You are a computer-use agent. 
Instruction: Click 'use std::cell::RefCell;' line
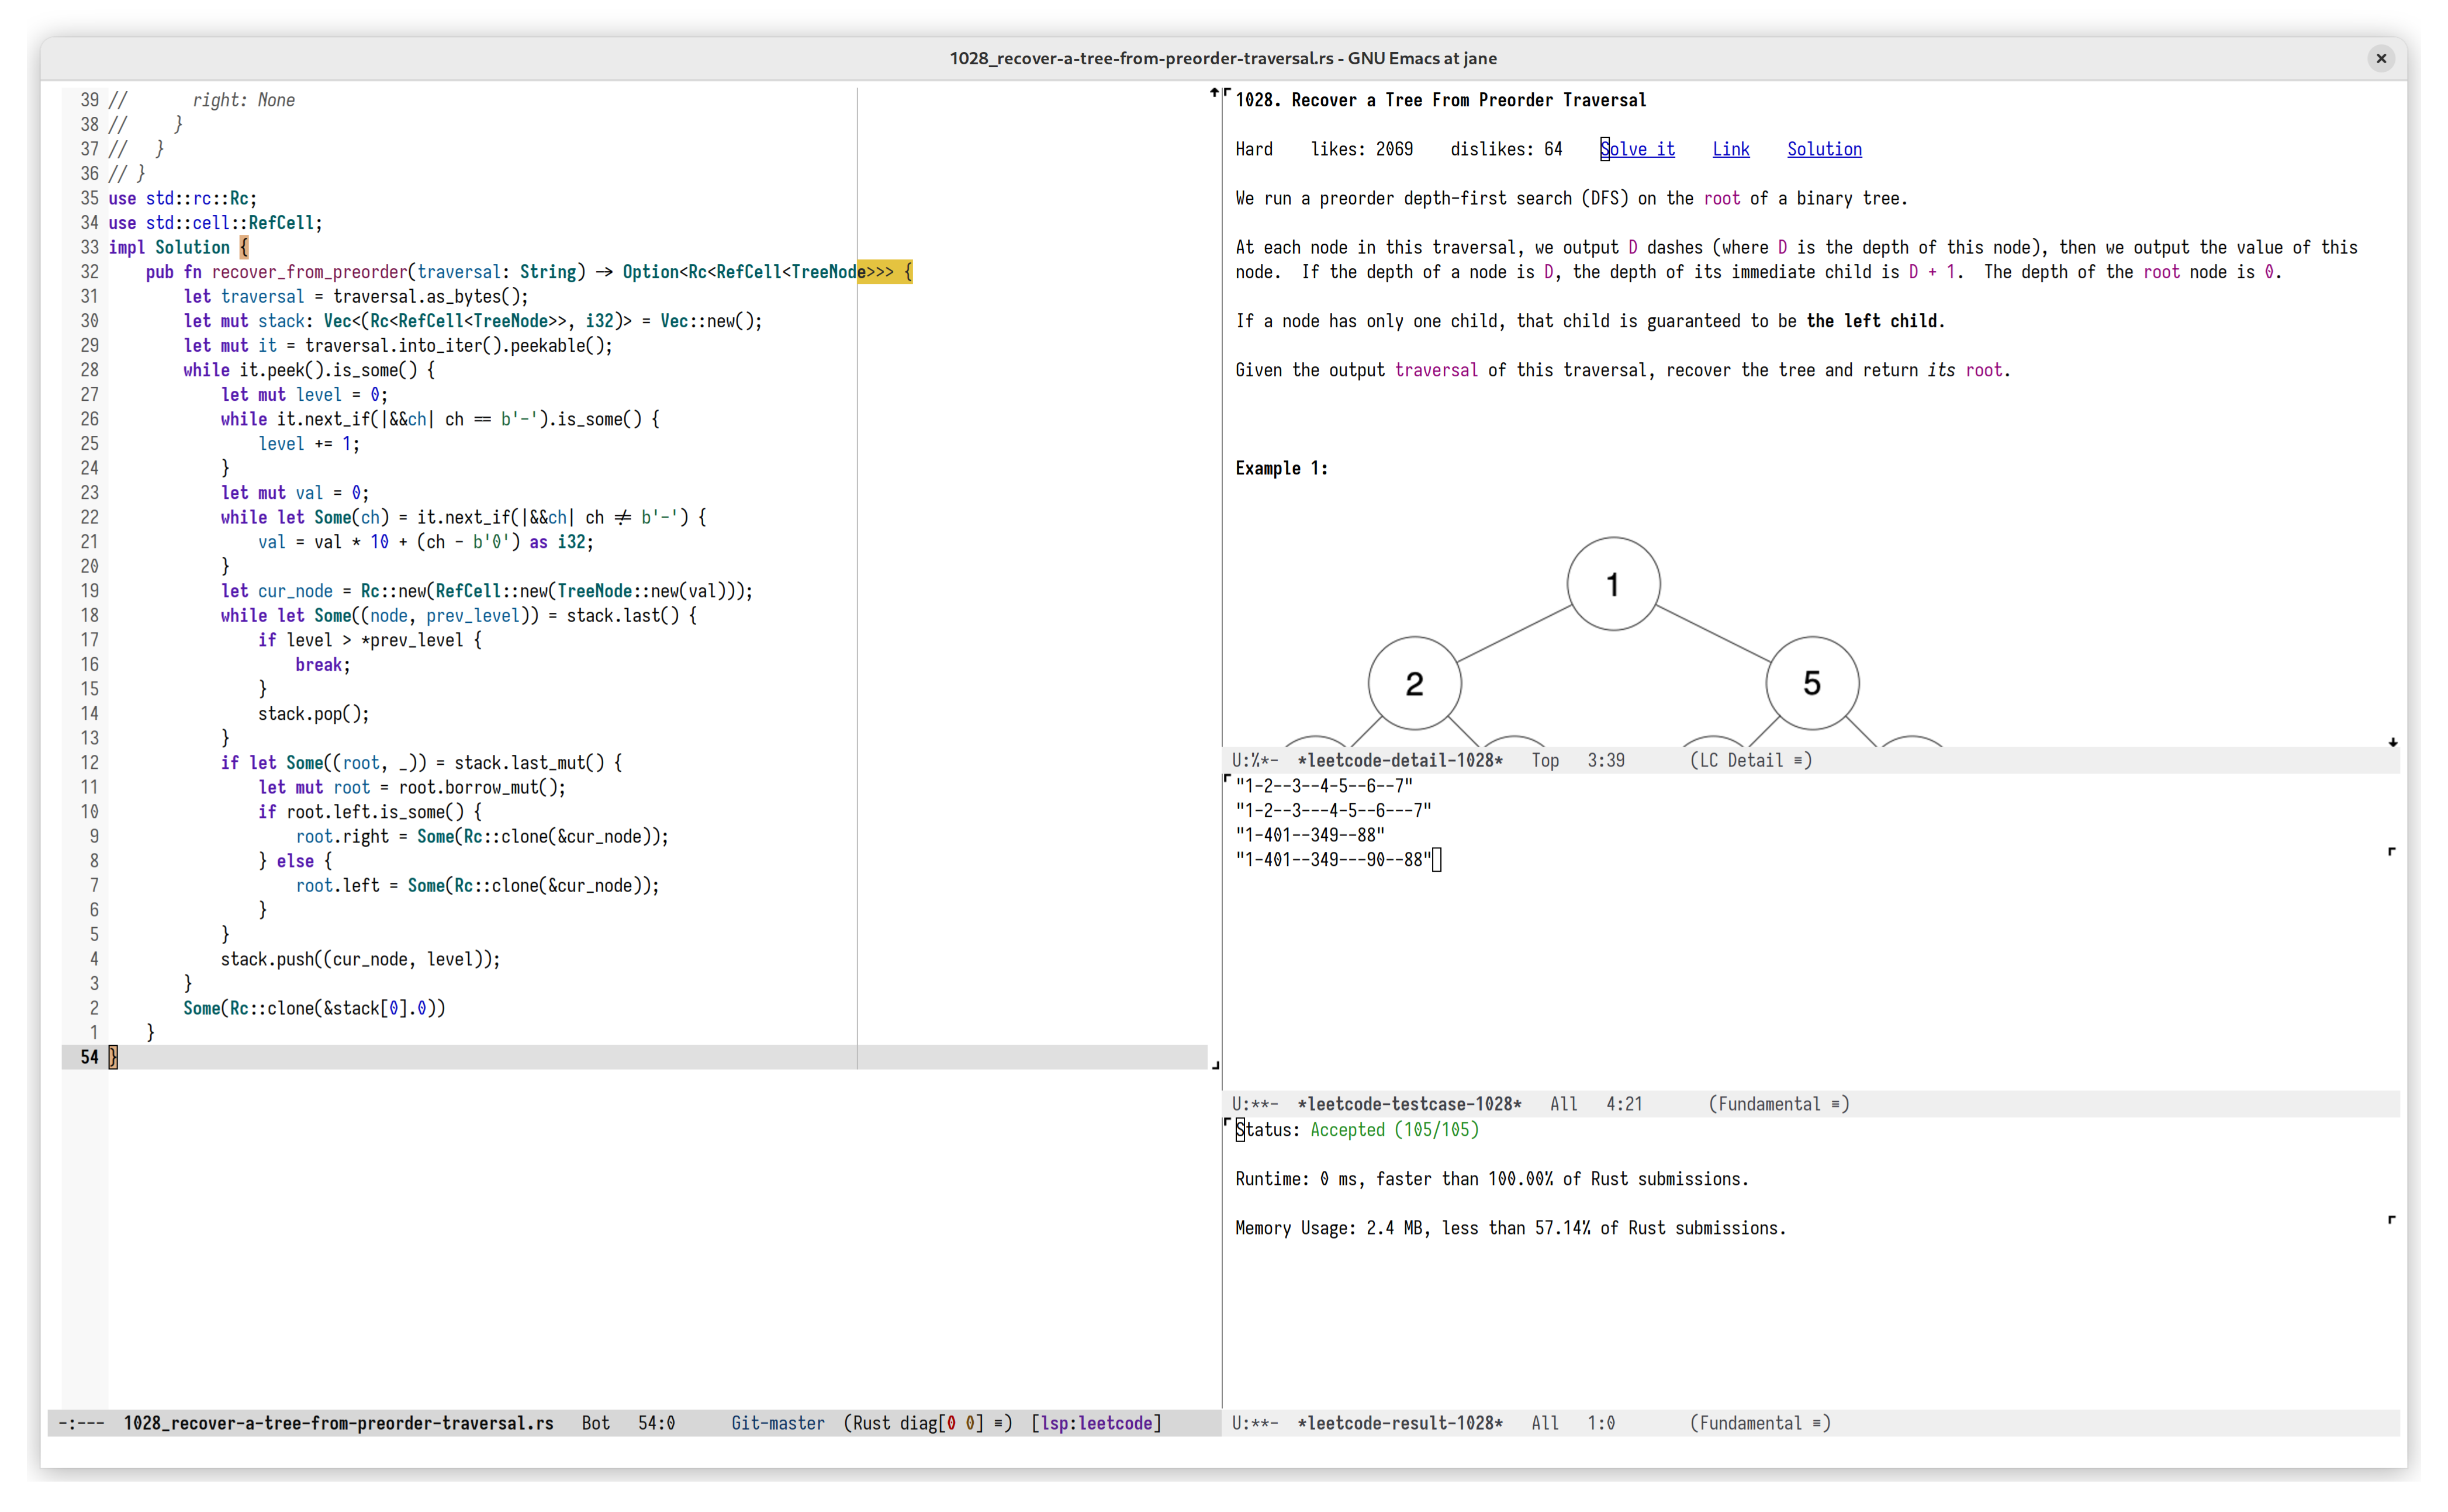(215, 223)
